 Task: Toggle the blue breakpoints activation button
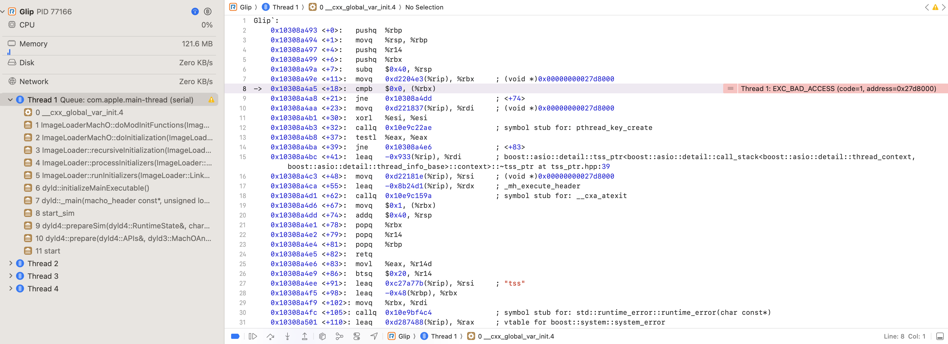(235, 336)
